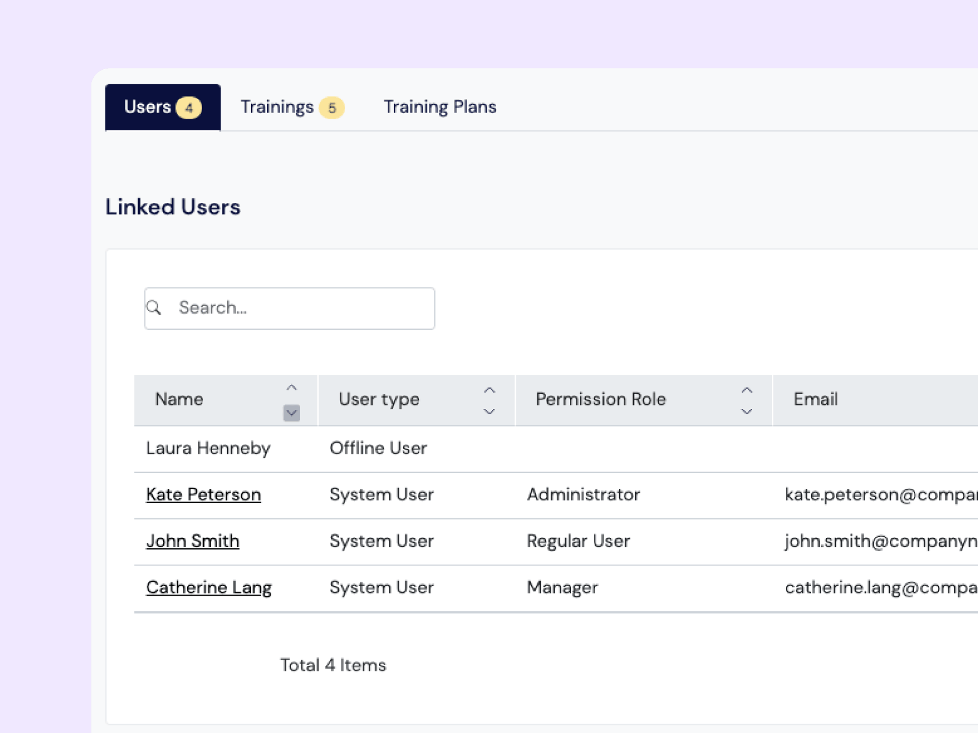Switch to the Trainings tab
This screenshot has height=733, width=978.
pos(278,106)
